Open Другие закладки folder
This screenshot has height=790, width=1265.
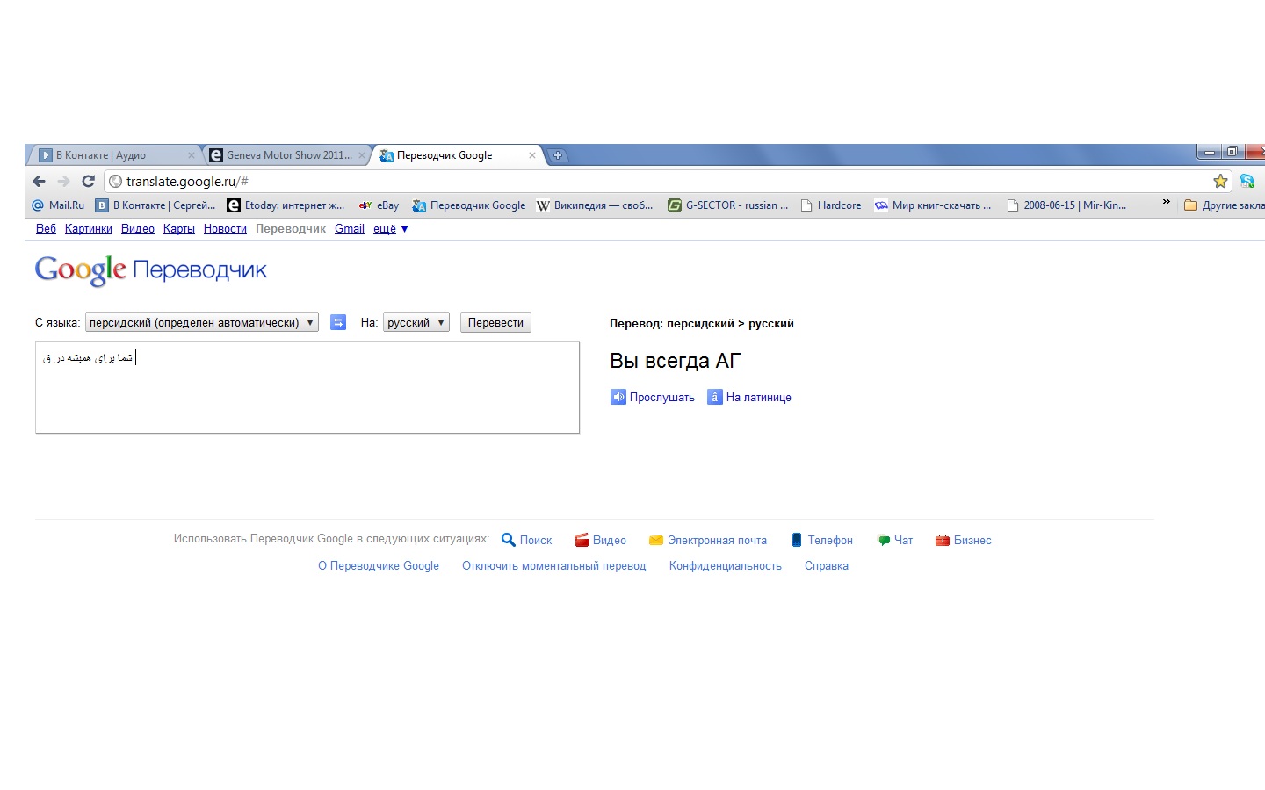click(1225, 205)
